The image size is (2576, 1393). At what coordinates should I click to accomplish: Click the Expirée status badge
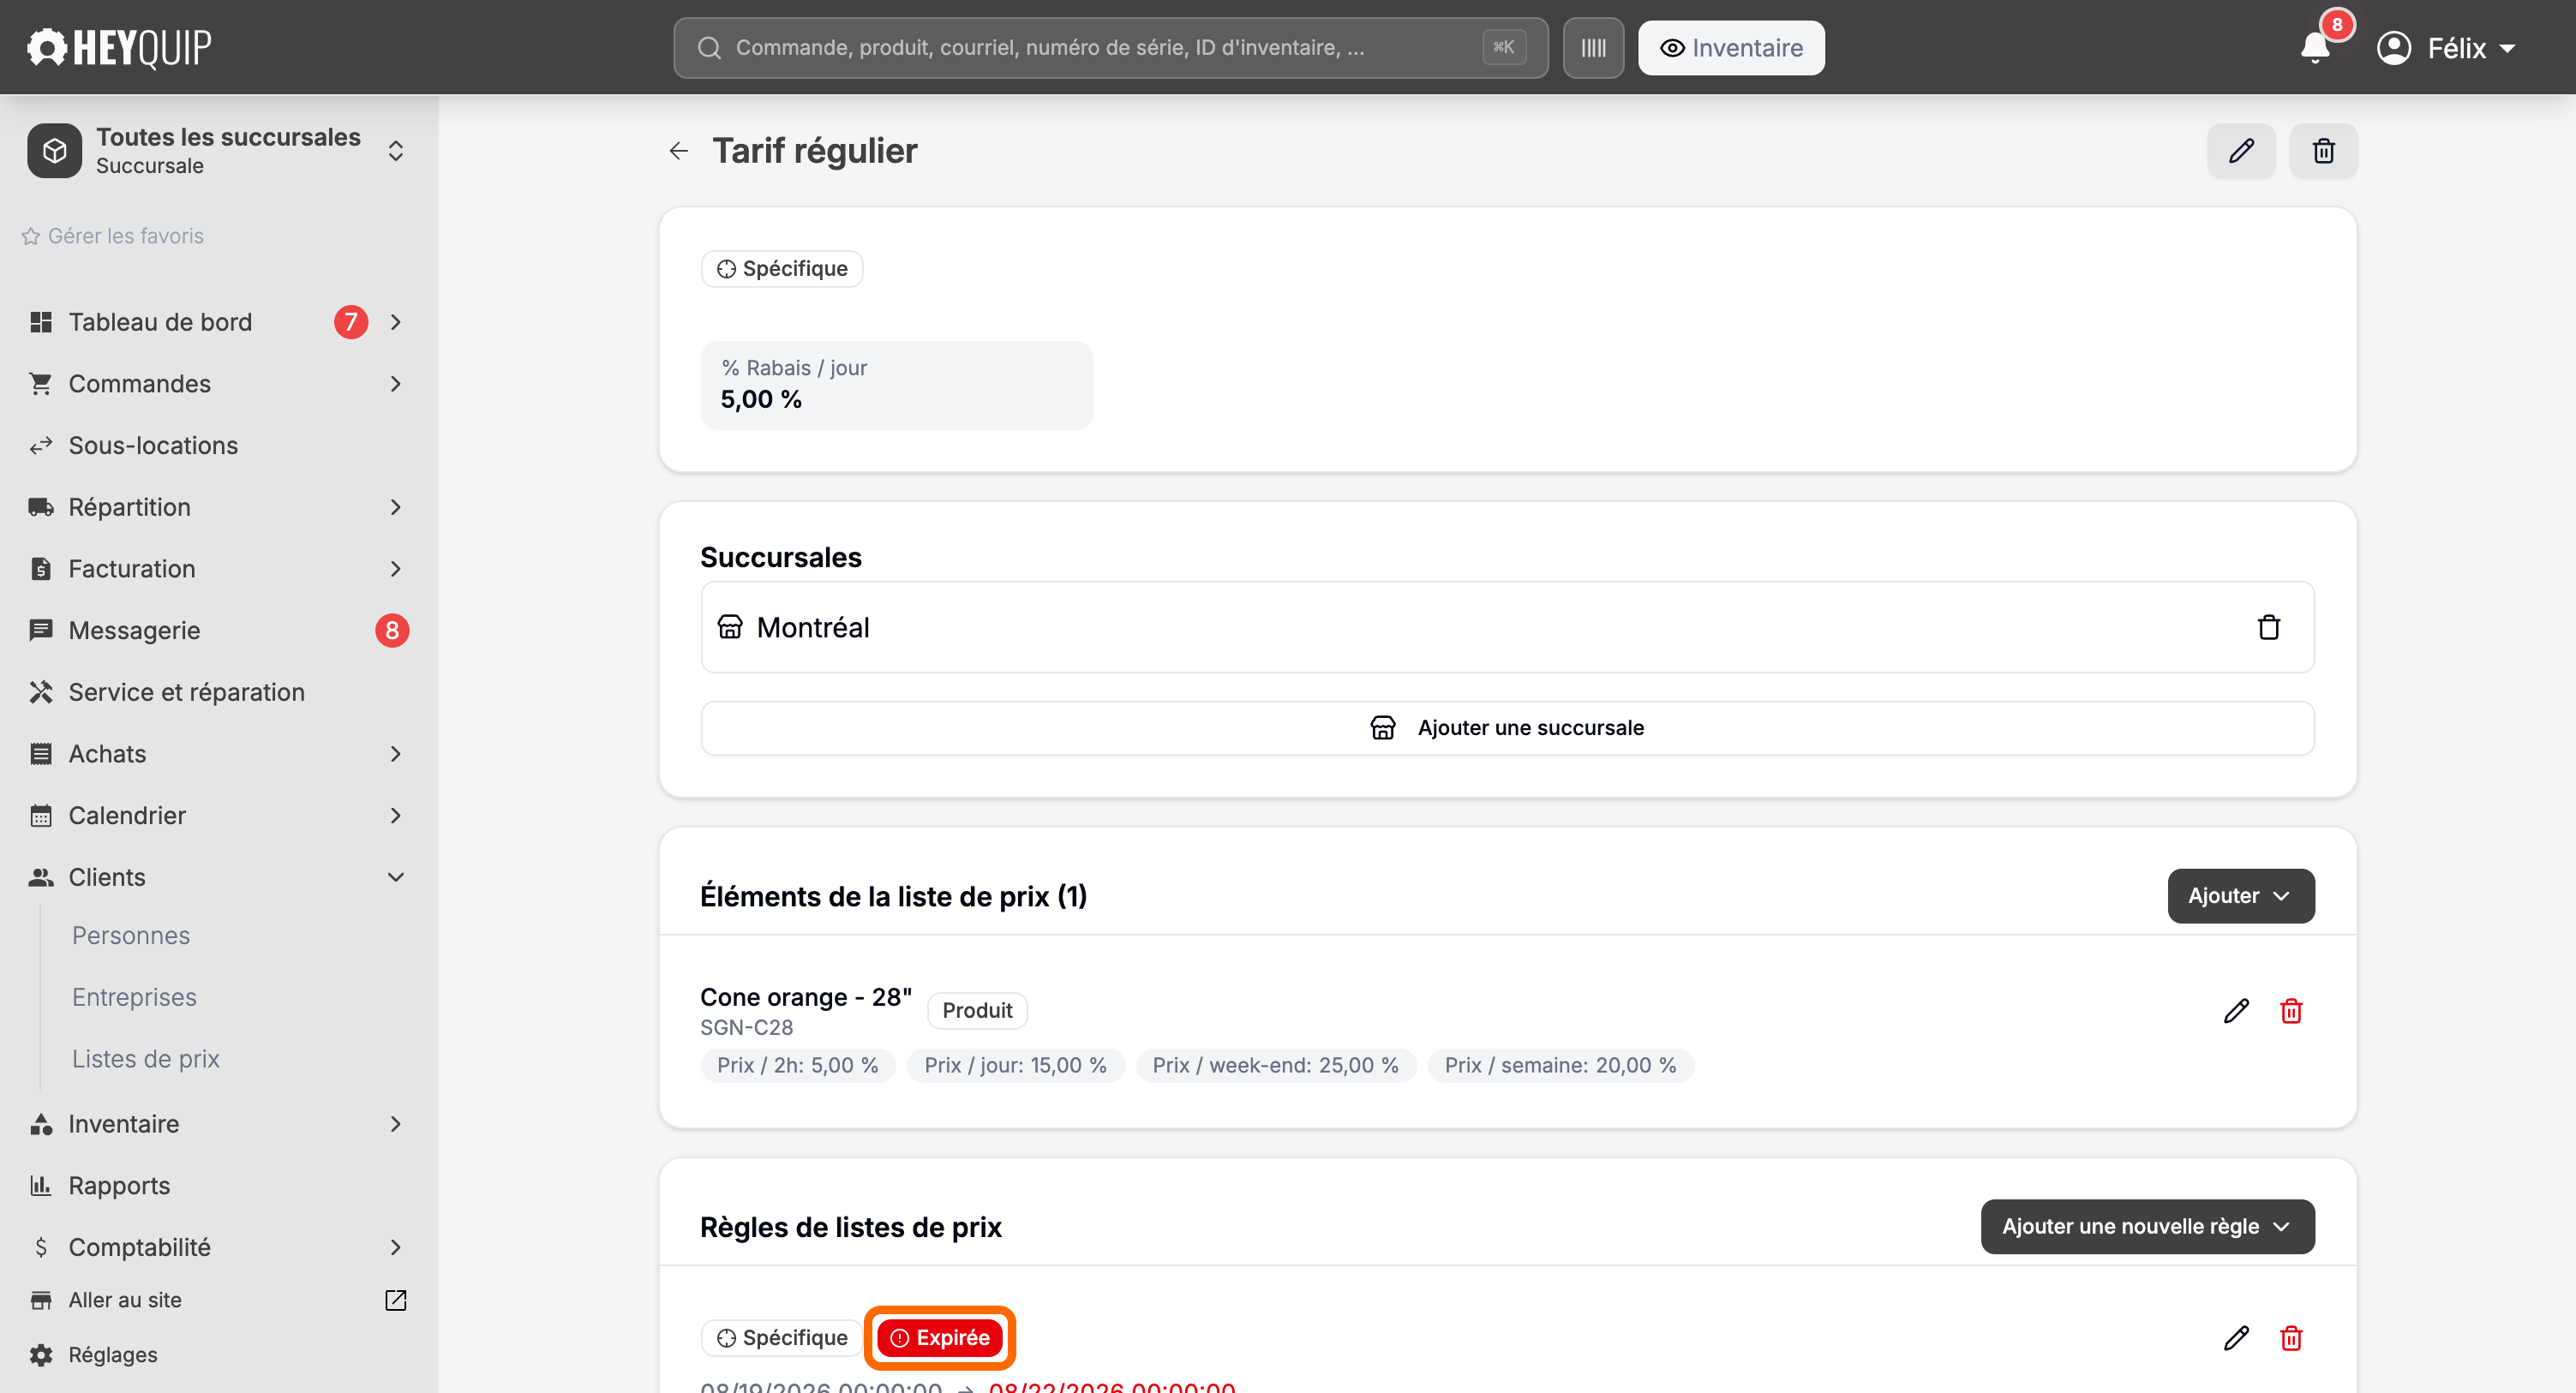(939, 1338)
